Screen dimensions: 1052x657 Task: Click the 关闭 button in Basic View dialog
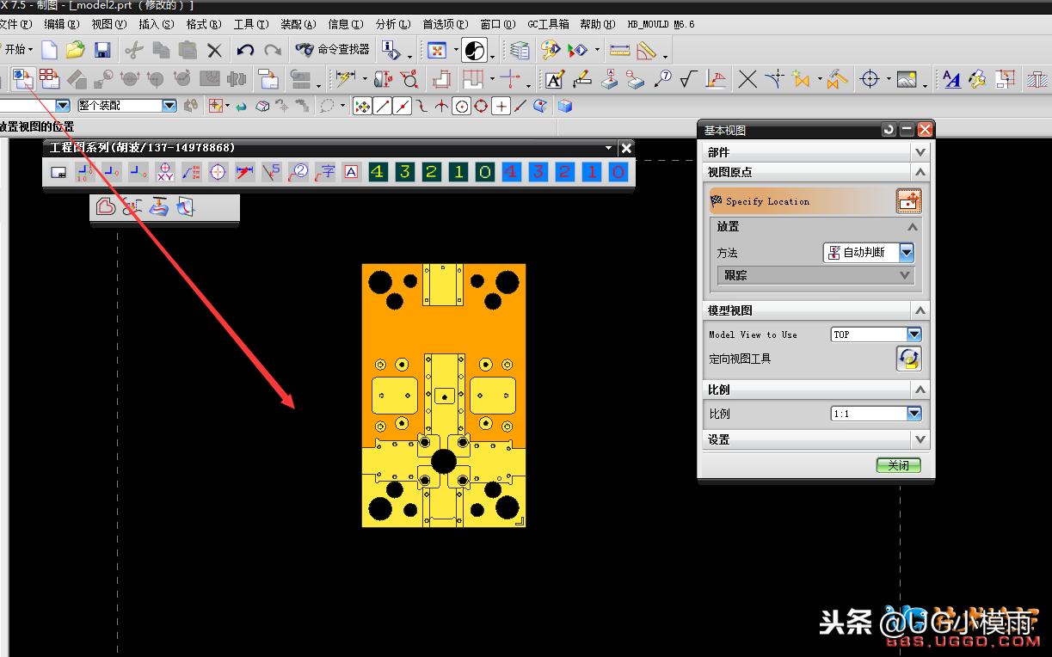click(897, 464)
